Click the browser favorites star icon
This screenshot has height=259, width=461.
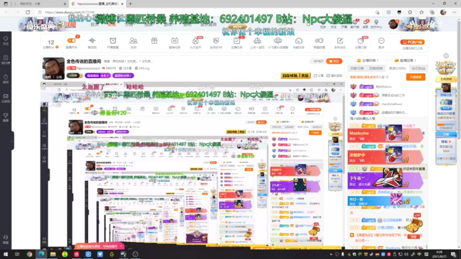pyautogui.click(x=377, y=12)
